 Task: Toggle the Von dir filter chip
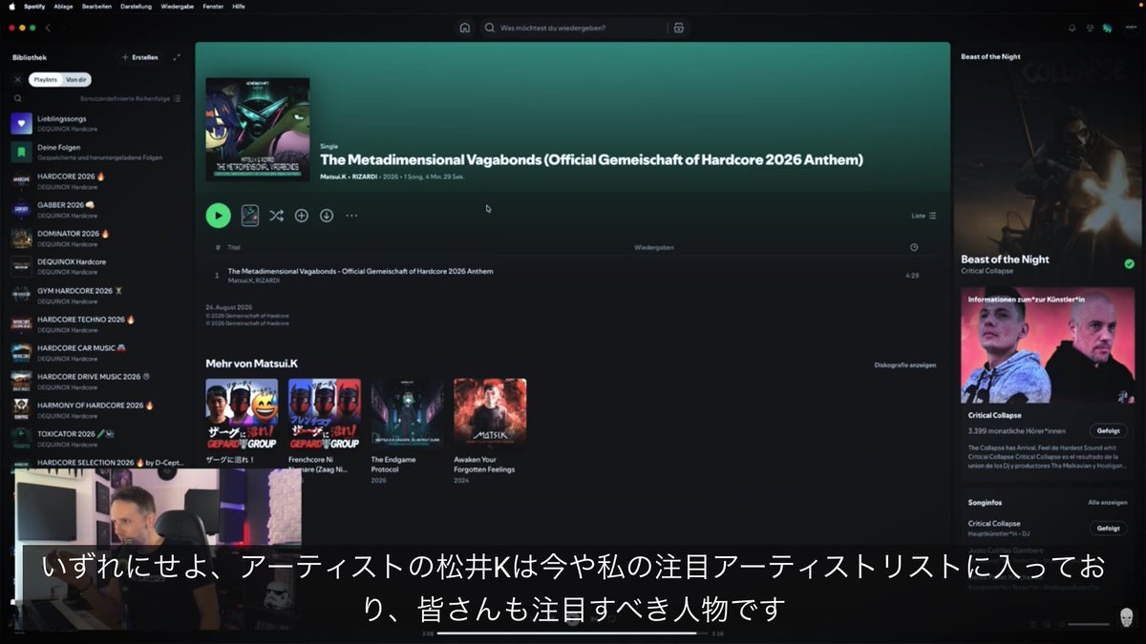(77, 79)
